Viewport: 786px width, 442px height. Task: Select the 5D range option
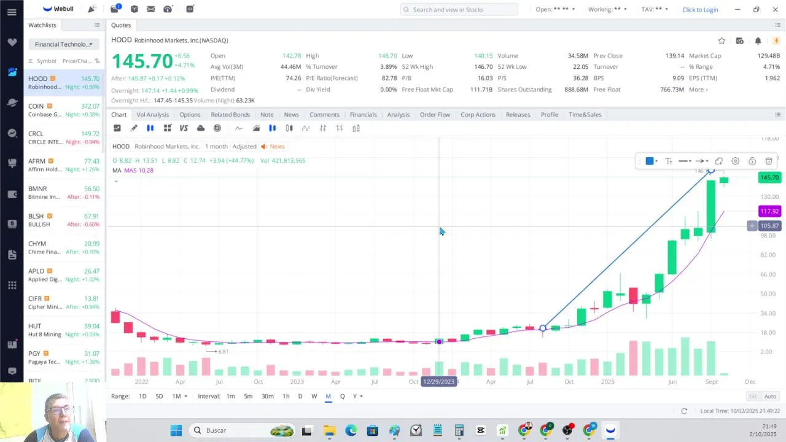159,396
